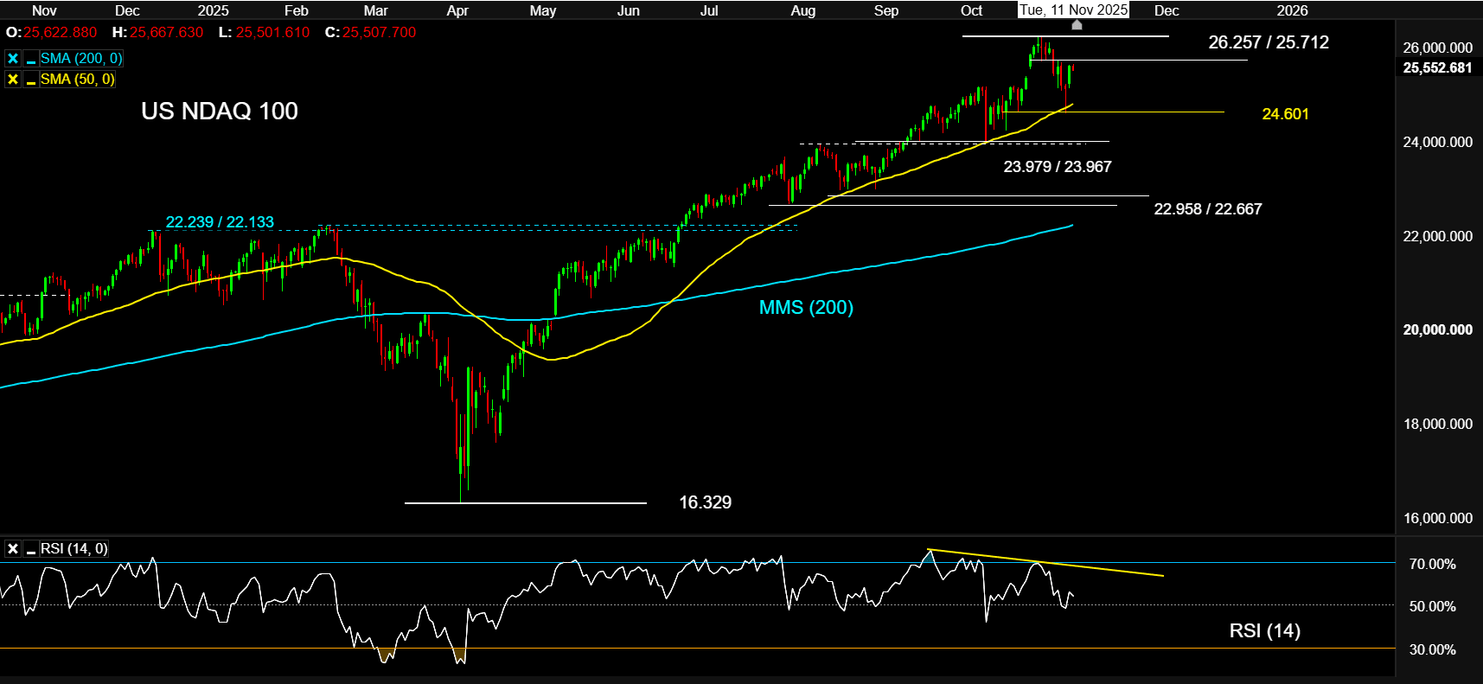Select the US NDAQ 100 chart title

click(x=220, y=112)
